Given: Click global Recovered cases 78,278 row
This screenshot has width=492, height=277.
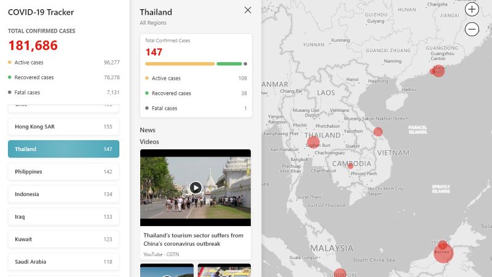Looking at the screenshot, I should click(x=64, y=77).
